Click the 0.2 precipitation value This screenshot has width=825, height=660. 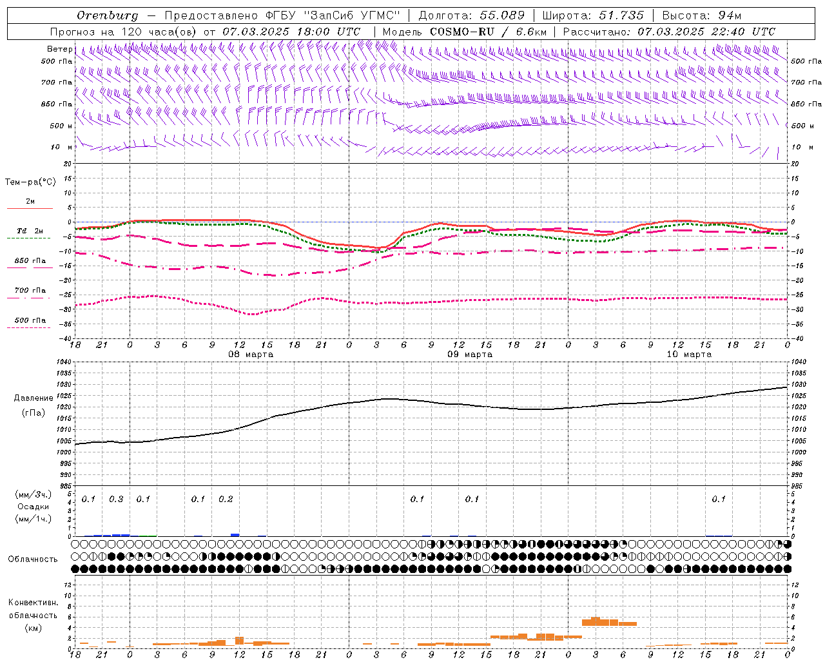[x=226, y=499]
